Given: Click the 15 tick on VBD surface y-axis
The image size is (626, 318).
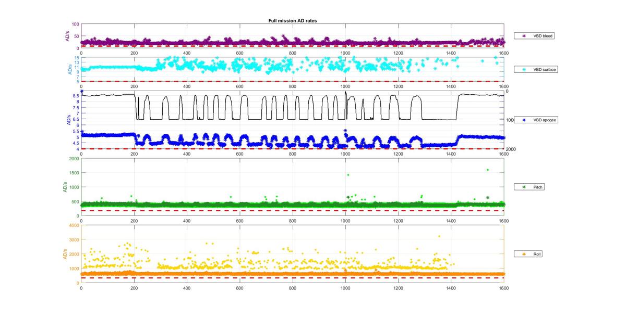Looking at the screenshot, I should (76, 58).
